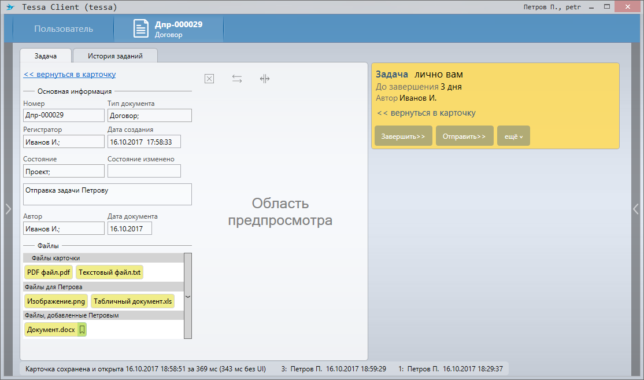The width and height of the screenshot is (644, 380).
Task: Click the Дата документа field
Action: (x=129, y=228)
